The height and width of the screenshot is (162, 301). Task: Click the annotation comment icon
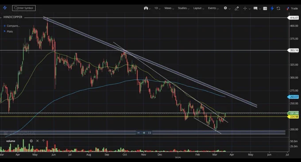tap(255, 8)
